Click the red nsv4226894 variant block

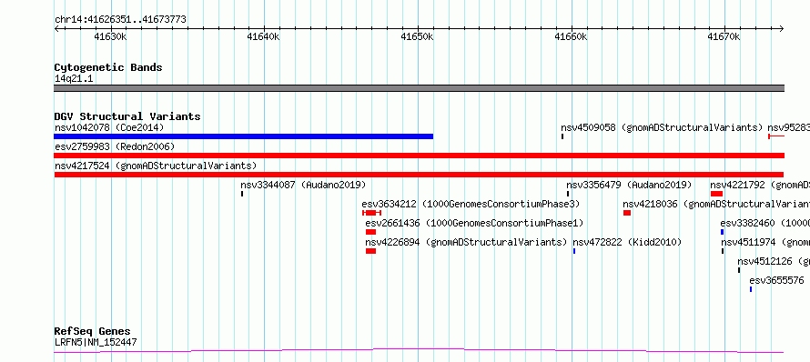point(371,251)
